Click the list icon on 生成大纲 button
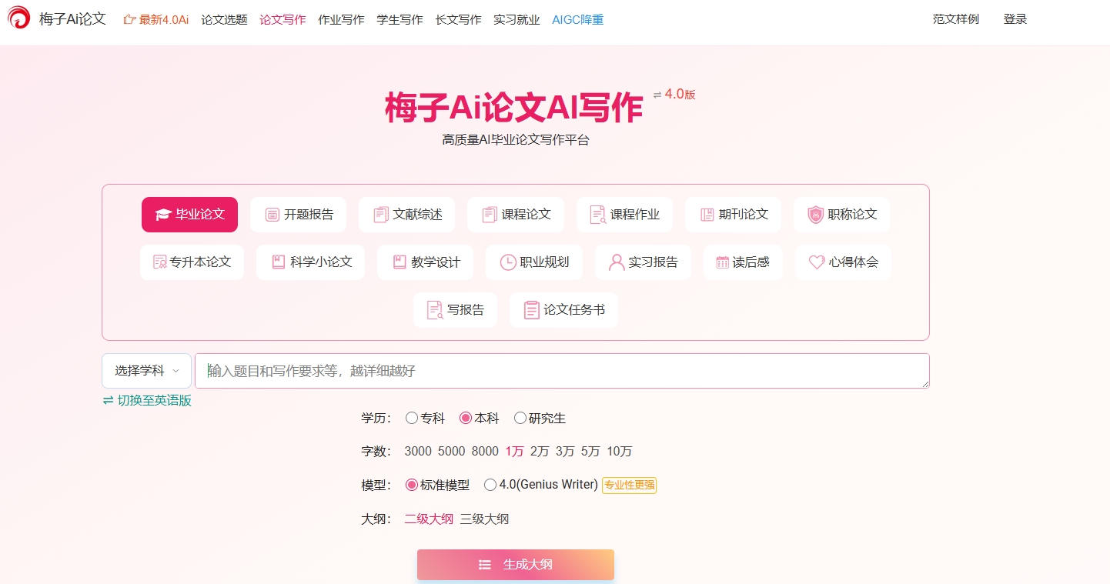Image resolution: width=1110 pixels, height=584 pixels. point(485,565)
